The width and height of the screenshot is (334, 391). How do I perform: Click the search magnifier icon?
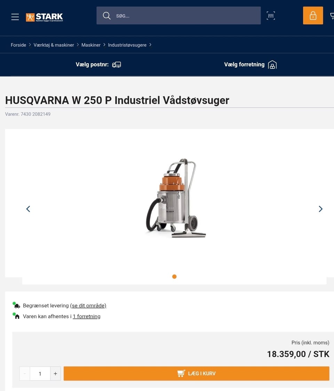[x=107, y=16]
